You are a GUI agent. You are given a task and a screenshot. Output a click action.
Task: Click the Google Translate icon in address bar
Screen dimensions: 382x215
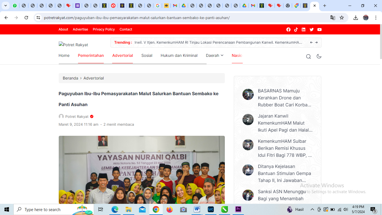coord(333,18)
